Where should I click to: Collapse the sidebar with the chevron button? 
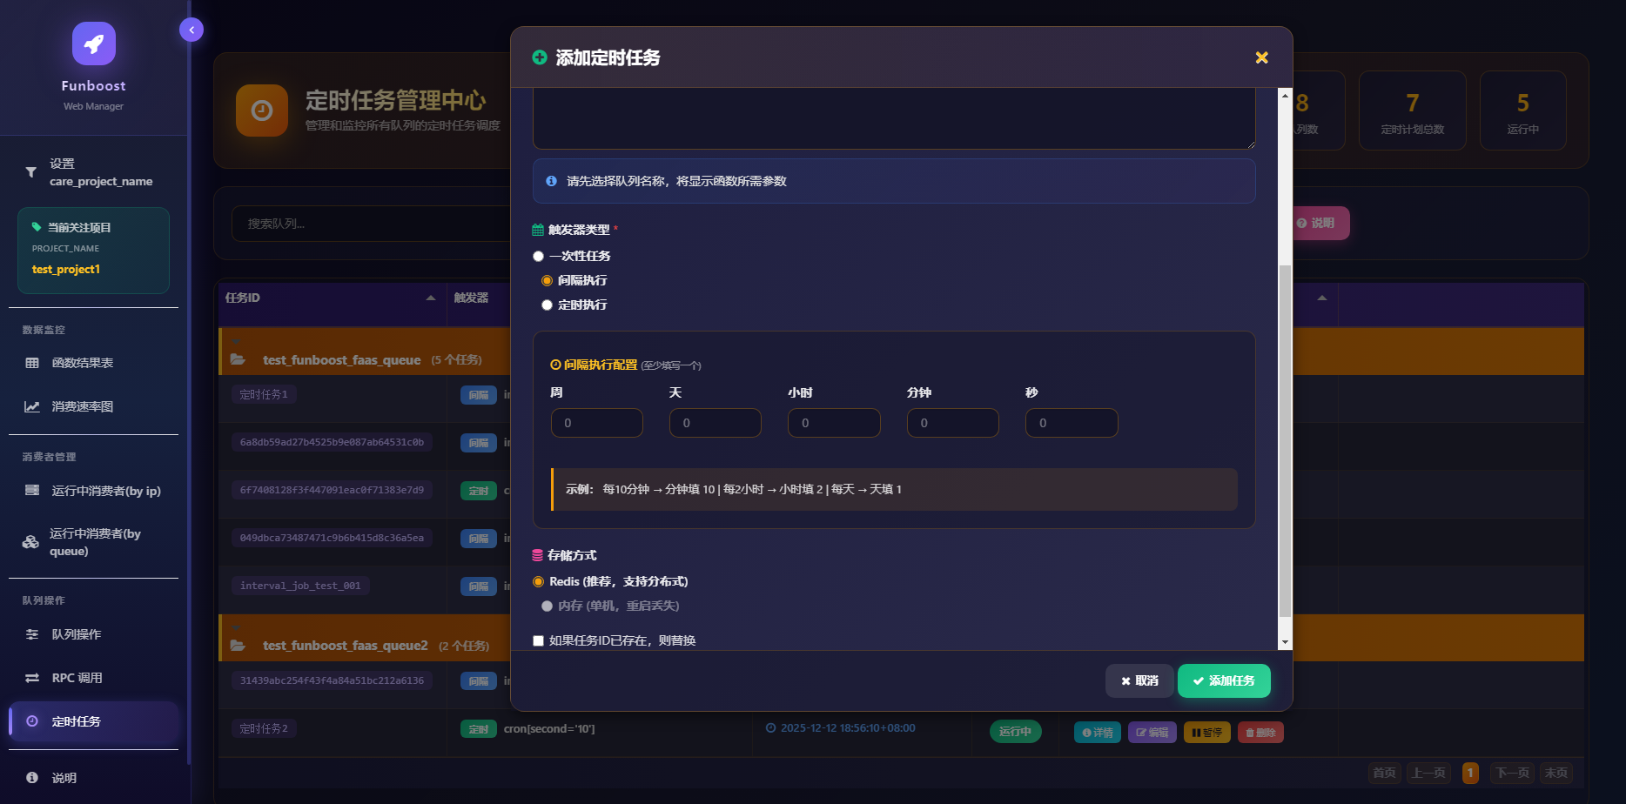click(x=191, y=30)
